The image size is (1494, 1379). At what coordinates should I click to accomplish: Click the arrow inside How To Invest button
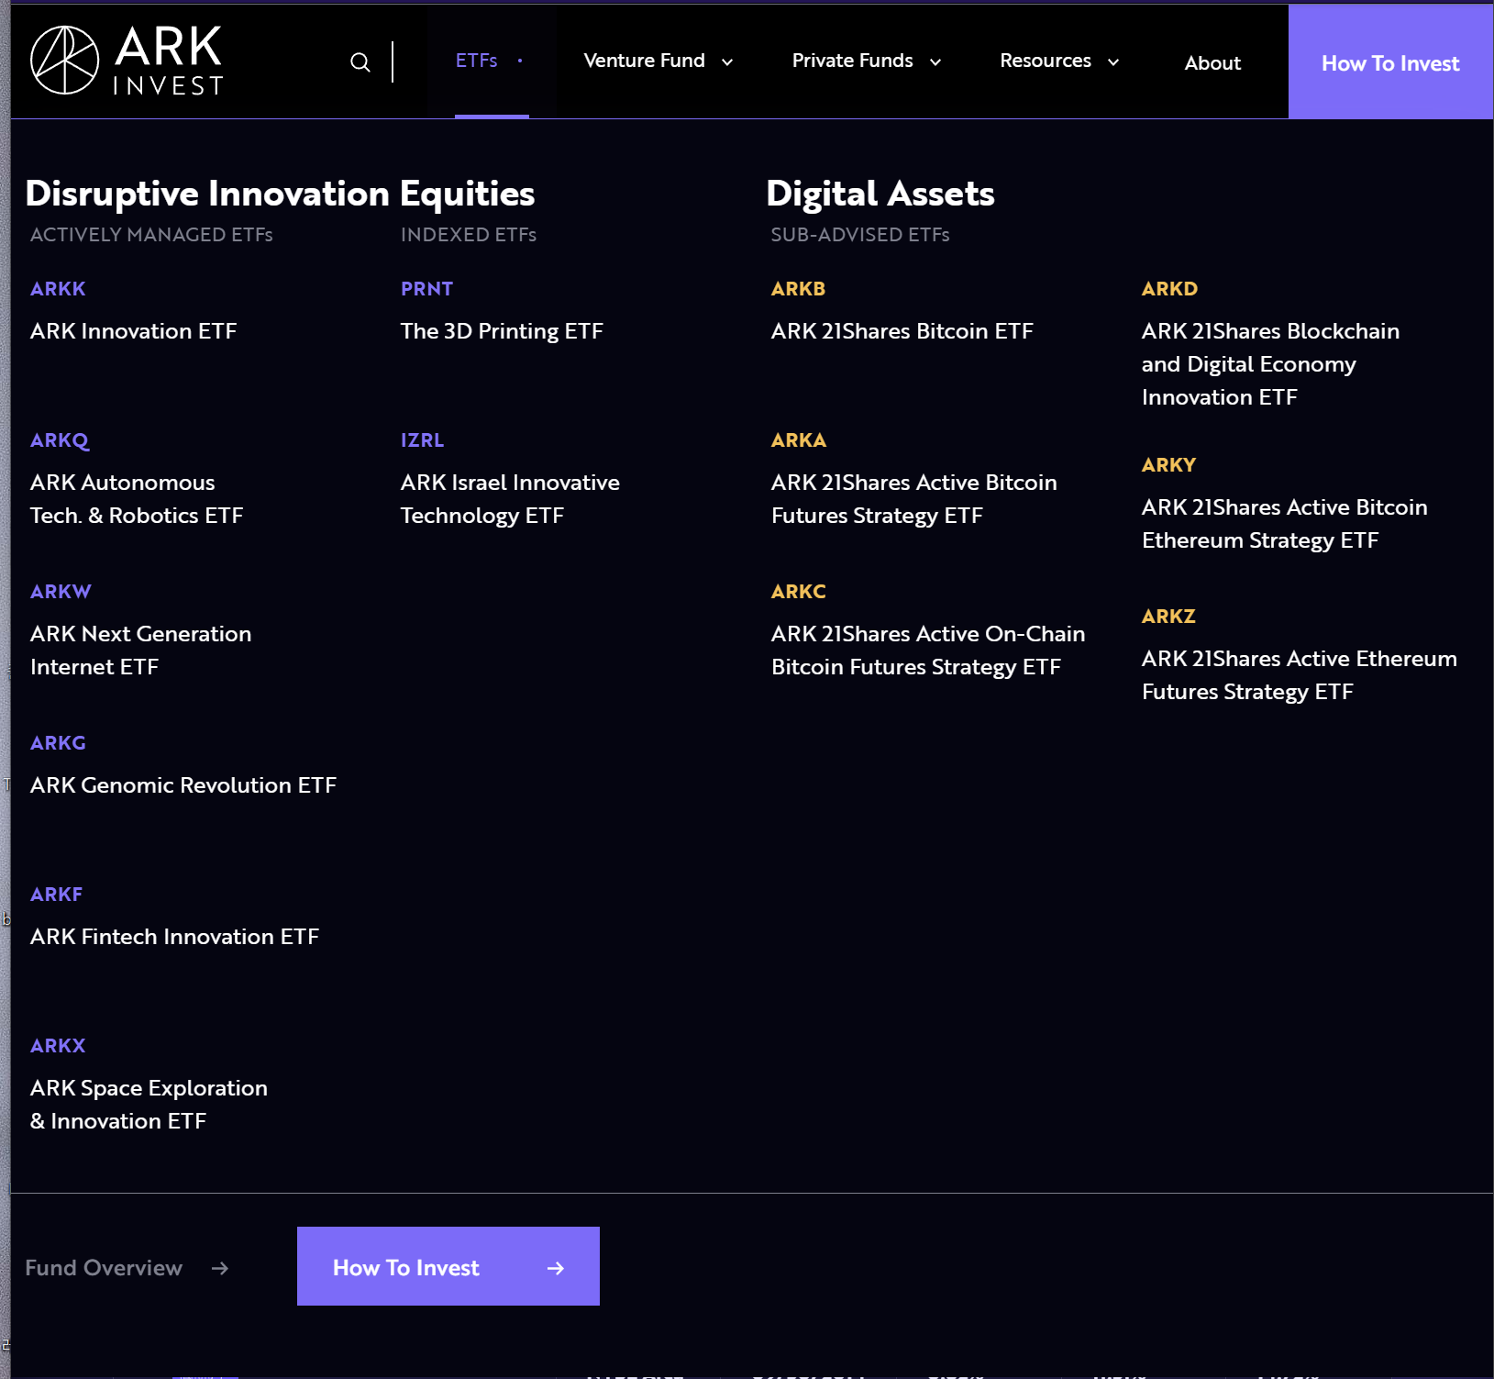pyautogui.click(x=556, y=1267)
